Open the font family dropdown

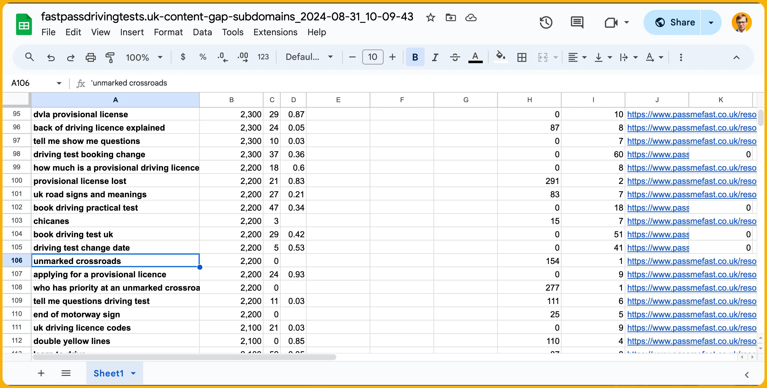(309, 57)
